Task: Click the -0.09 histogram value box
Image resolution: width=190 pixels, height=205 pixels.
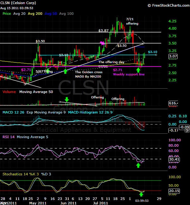Action: tap(184, 127)
